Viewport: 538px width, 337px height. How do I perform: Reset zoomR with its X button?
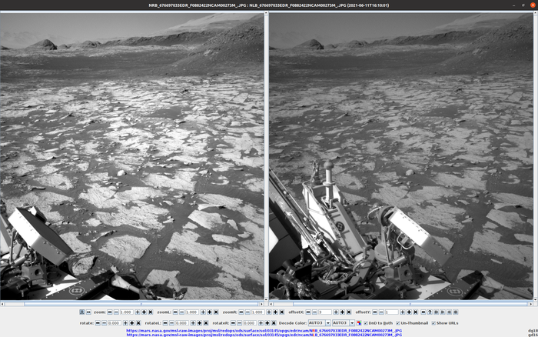282,312
